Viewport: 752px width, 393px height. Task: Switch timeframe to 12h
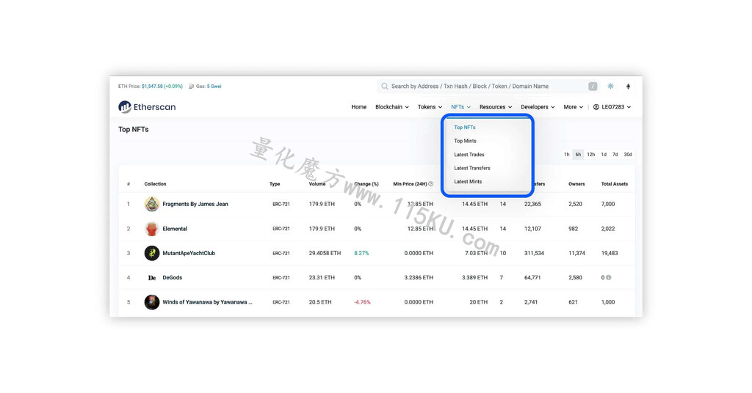(x=591, y=155)
